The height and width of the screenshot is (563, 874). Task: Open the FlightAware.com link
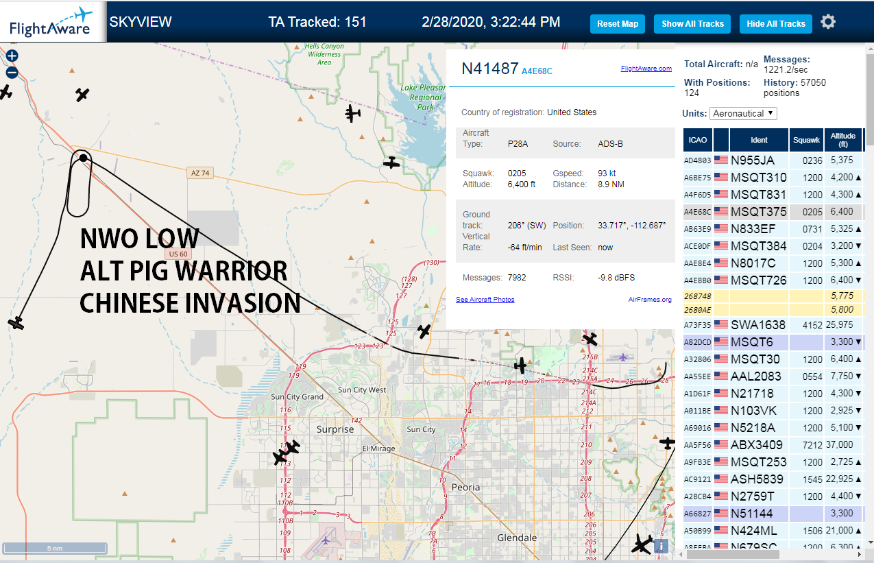pos(646,69)
